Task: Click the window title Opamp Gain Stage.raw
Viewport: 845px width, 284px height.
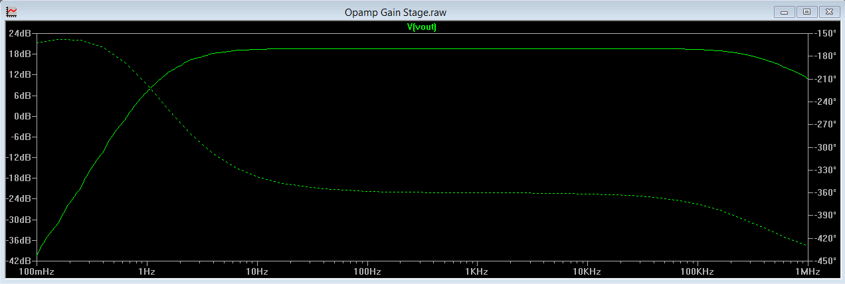Action: (x=395, y=12)
